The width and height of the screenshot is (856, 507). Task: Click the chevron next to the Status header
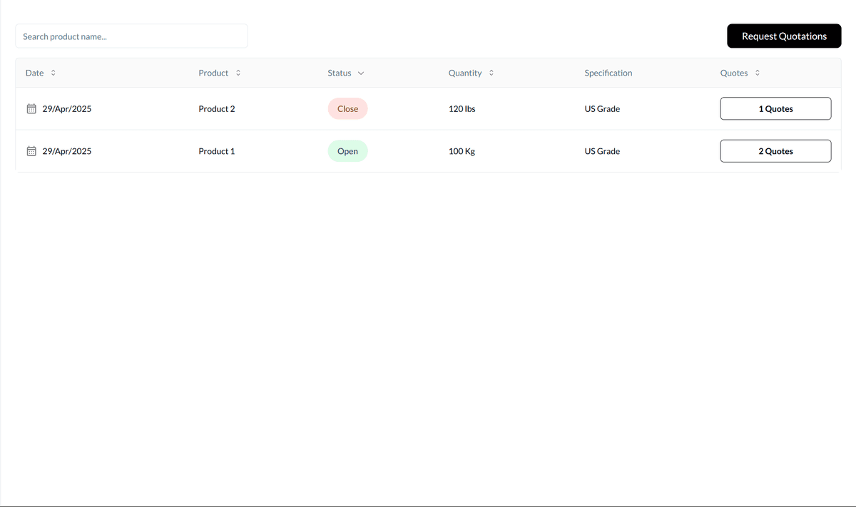[x=361, y=73]
